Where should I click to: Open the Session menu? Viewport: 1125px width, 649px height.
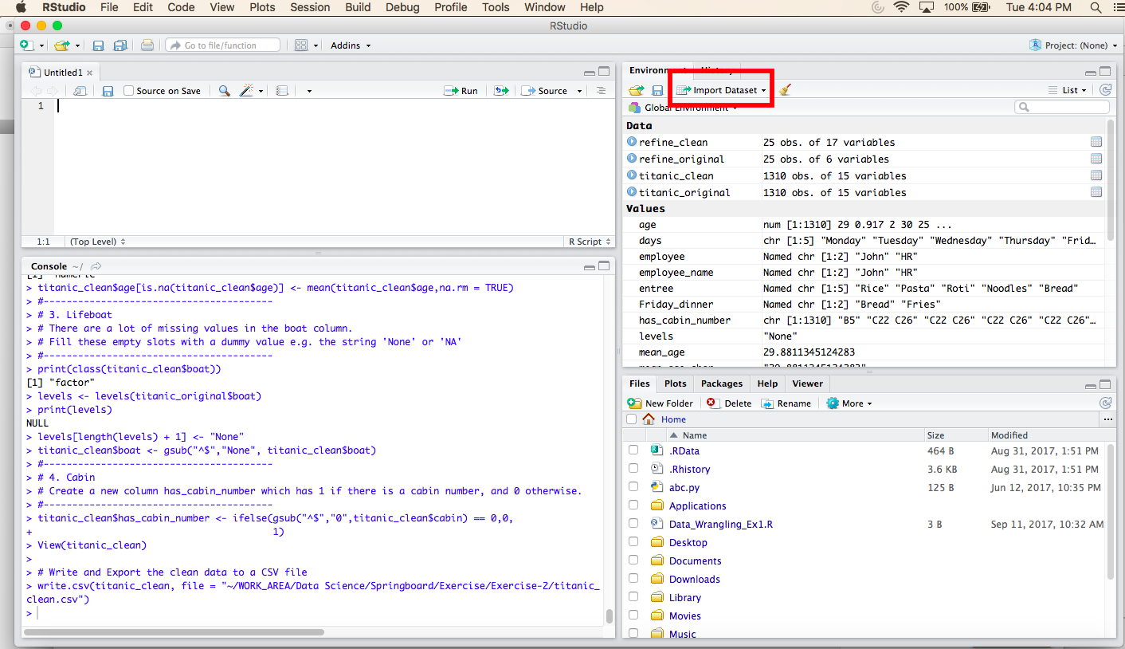coord(309,7)
